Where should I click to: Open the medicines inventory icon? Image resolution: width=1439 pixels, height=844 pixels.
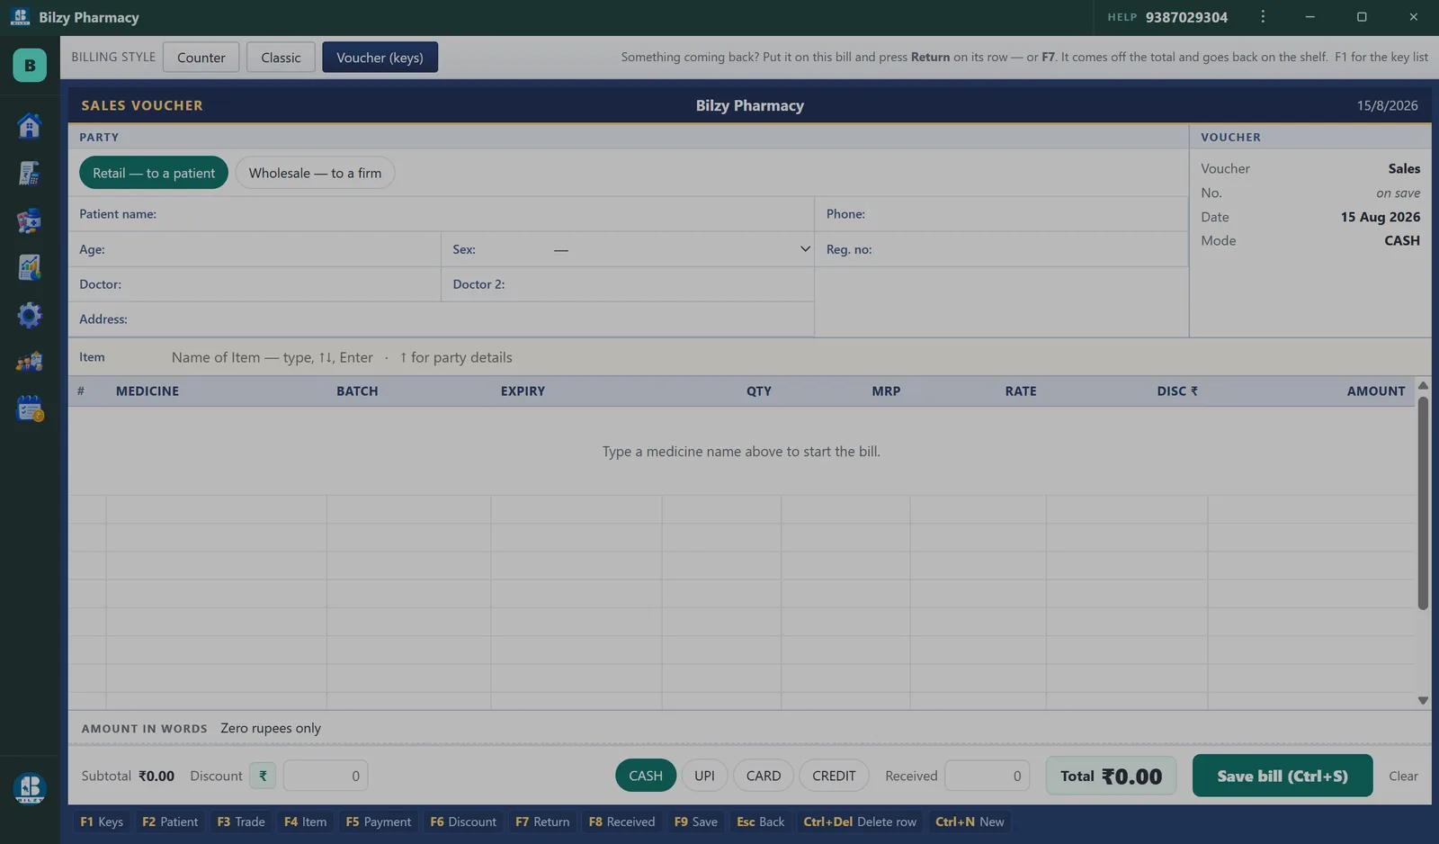pos(30,220)
